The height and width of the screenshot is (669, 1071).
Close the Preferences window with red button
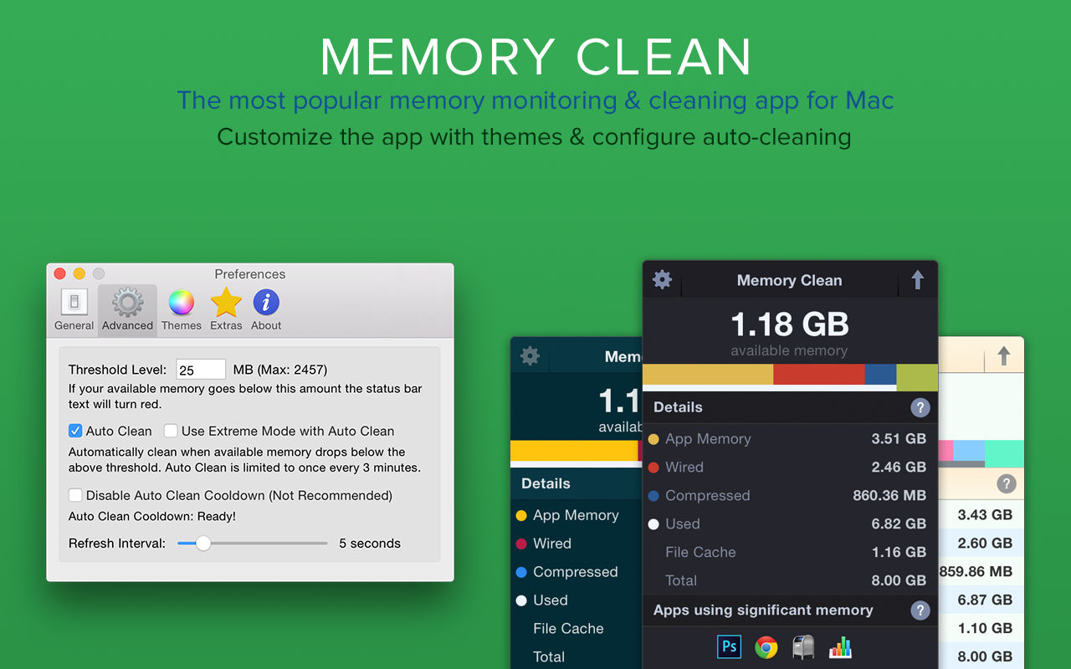click(x=59, y=273)
